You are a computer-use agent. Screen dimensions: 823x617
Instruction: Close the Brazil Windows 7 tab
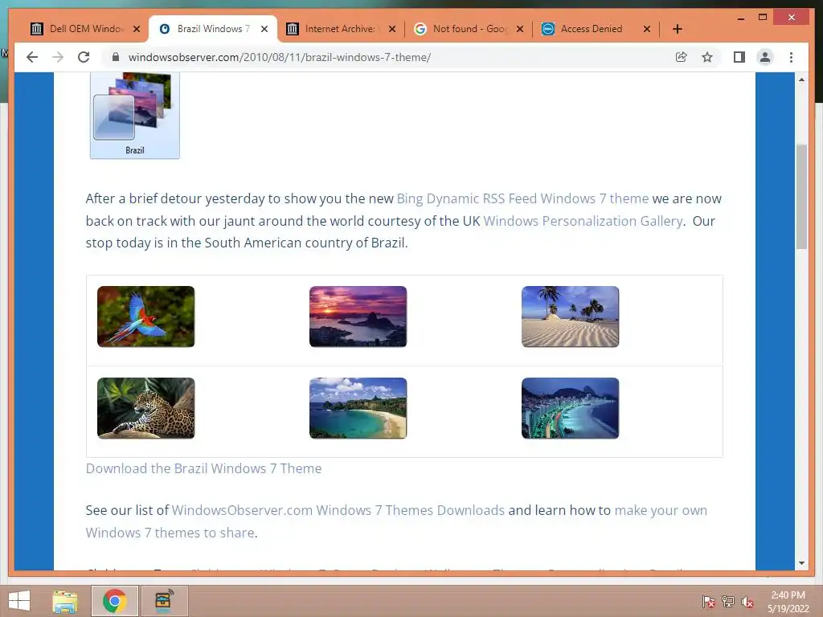coord(264,29)
